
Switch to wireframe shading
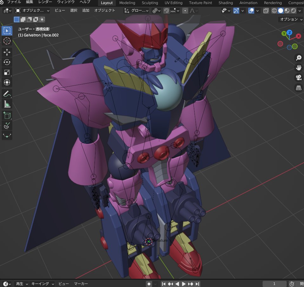pos(274,11)
